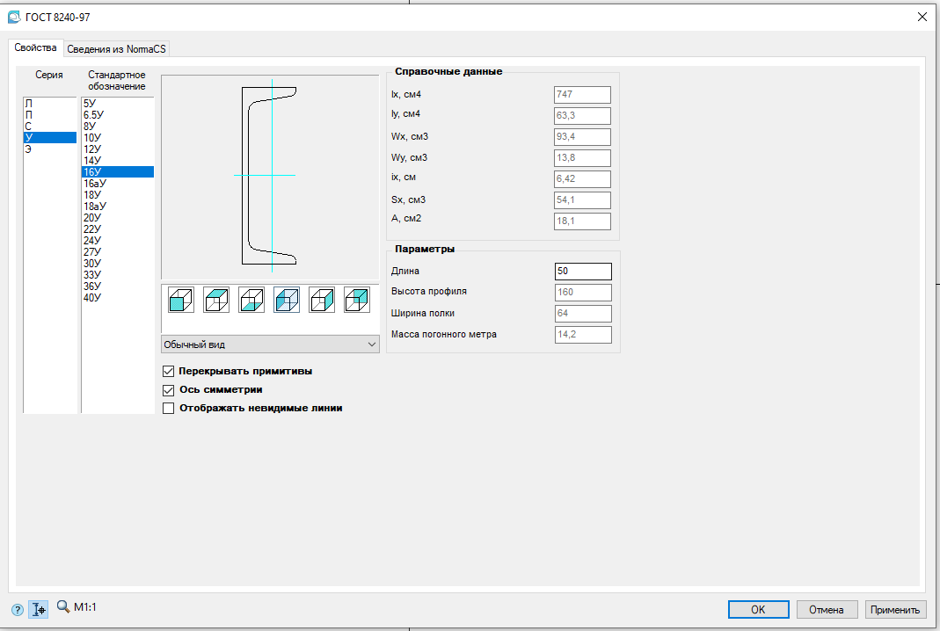940x631 pixels.
Task: Select 20У in standard designation list
Action: [92, 217]
